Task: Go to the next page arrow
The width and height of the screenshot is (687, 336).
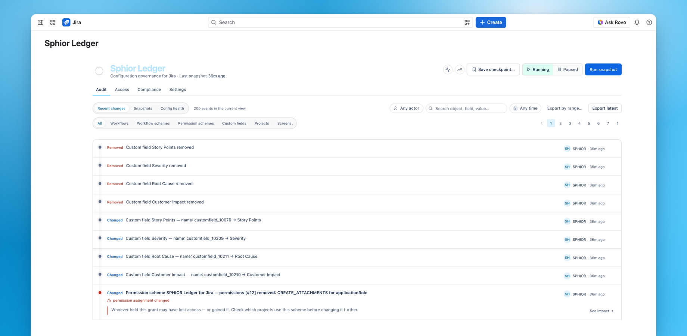Action: click(x=618, y=123)
